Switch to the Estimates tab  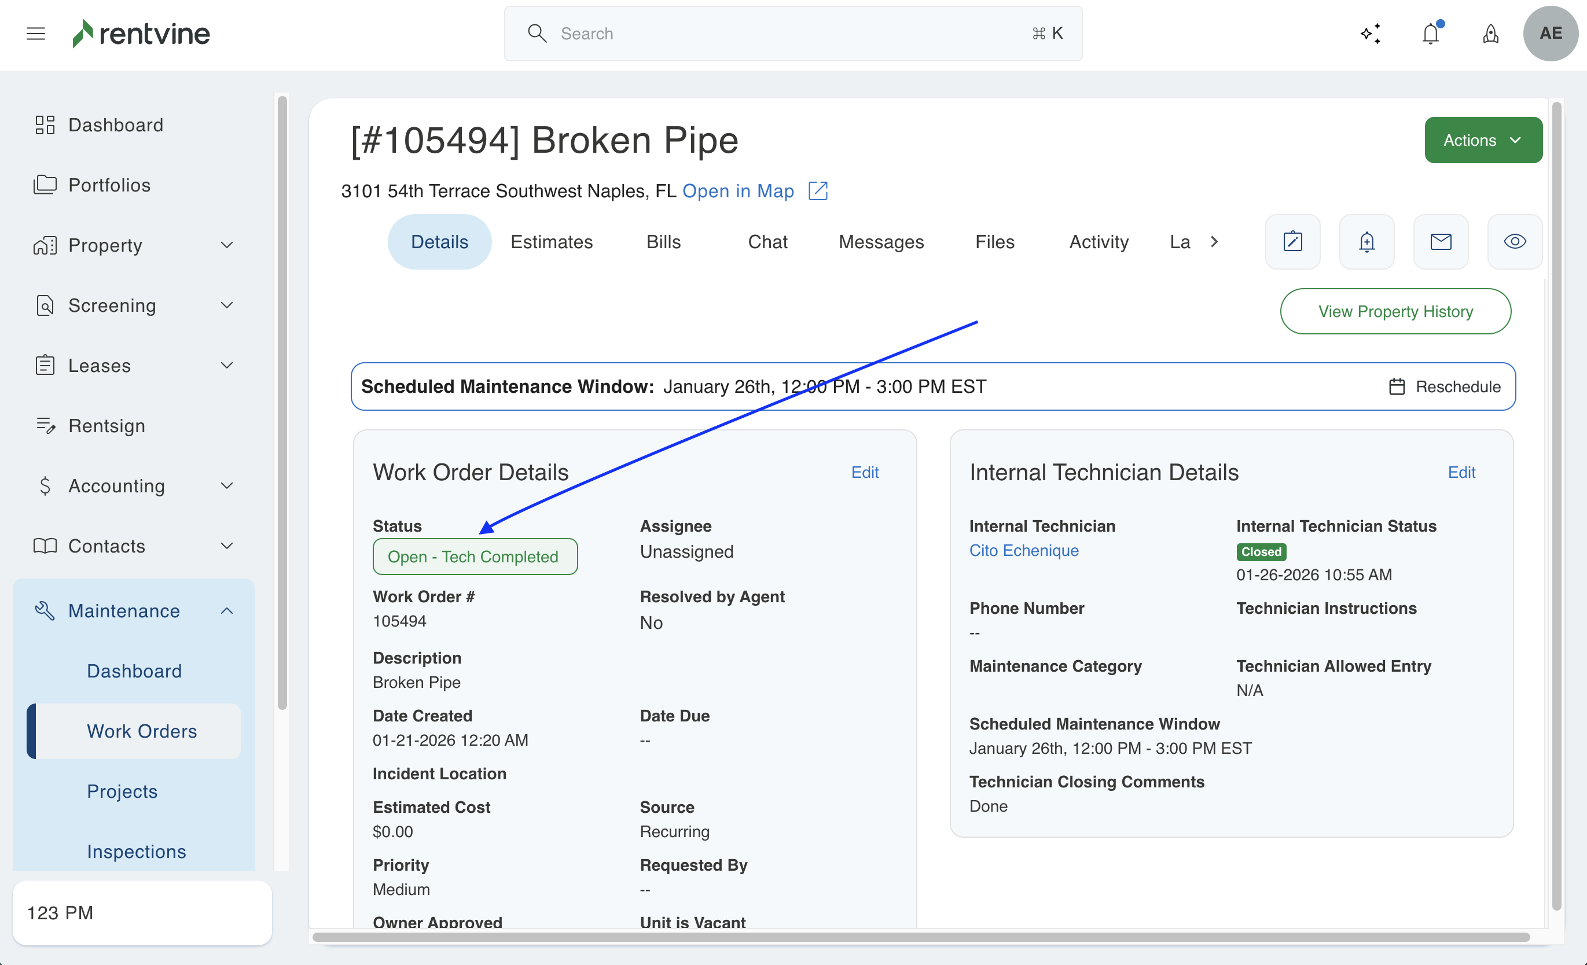point(552,241)
